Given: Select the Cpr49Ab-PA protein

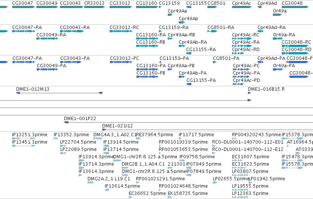Looking at the screenshot, I should click(x=182, y=77).
